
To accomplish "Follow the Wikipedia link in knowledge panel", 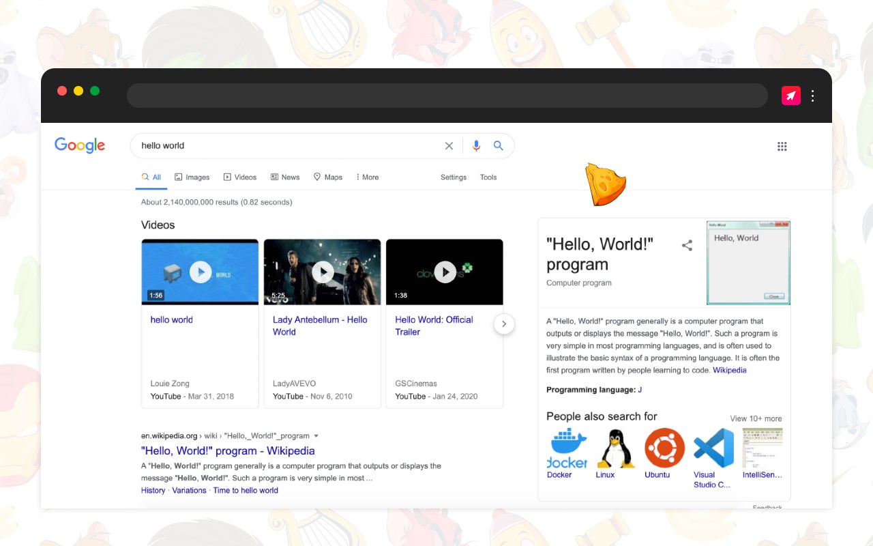I will point(730,370).
